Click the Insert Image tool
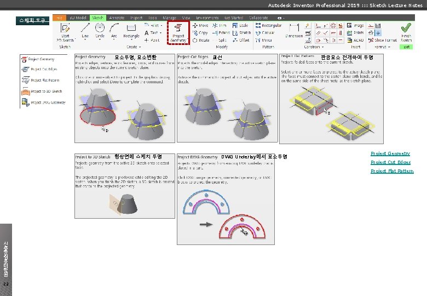 pyautogui.click(x=355, y=25)
